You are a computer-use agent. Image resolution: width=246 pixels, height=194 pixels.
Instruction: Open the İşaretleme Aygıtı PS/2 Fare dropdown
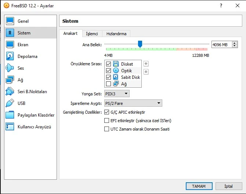133,103
